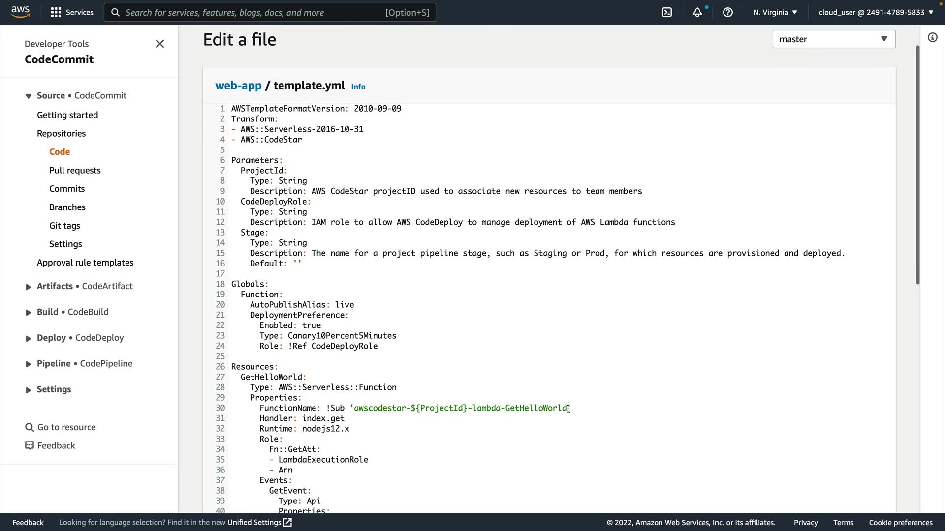Open the N. Virginia region dropdown

pyautogui.click(x=775, y=12)
